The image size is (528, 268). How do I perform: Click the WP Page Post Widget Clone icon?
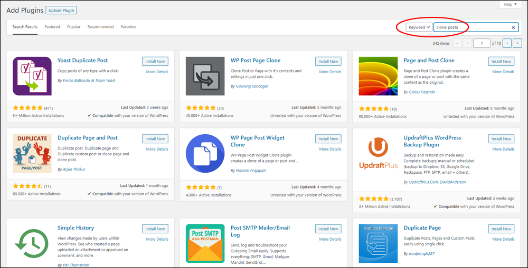[205, 153]
